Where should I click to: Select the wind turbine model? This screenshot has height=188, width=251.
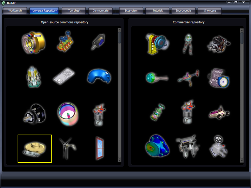67,148
